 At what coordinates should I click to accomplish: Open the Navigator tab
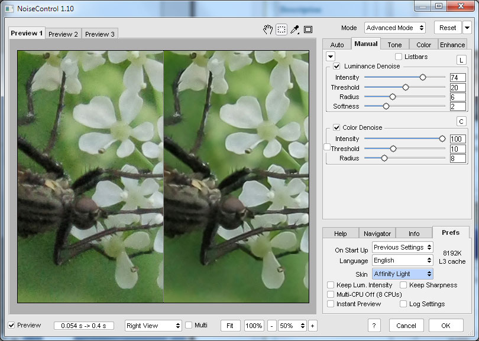[377, 234]
